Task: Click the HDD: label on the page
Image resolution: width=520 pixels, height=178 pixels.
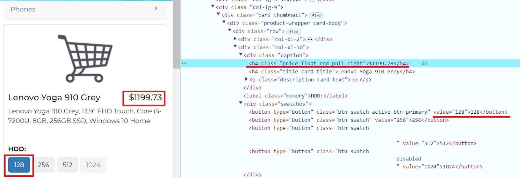Action: tap(17, 149)
